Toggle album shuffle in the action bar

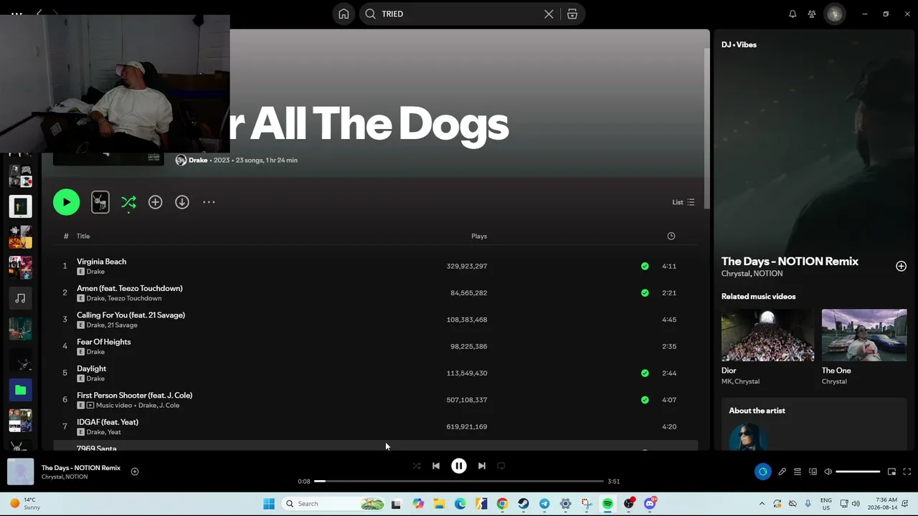128,202
